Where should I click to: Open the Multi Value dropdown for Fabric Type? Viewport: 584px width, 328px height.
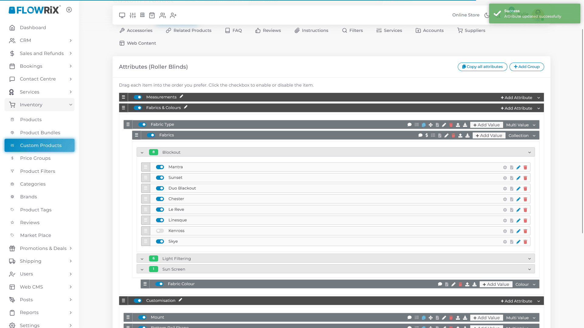coord(521,125)
